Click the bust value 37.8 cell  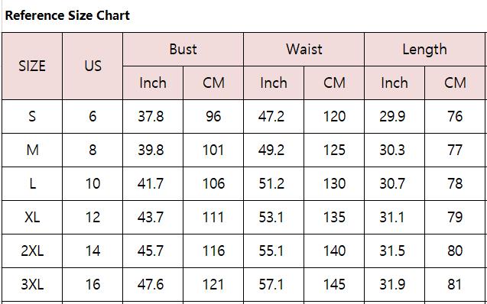153,117
